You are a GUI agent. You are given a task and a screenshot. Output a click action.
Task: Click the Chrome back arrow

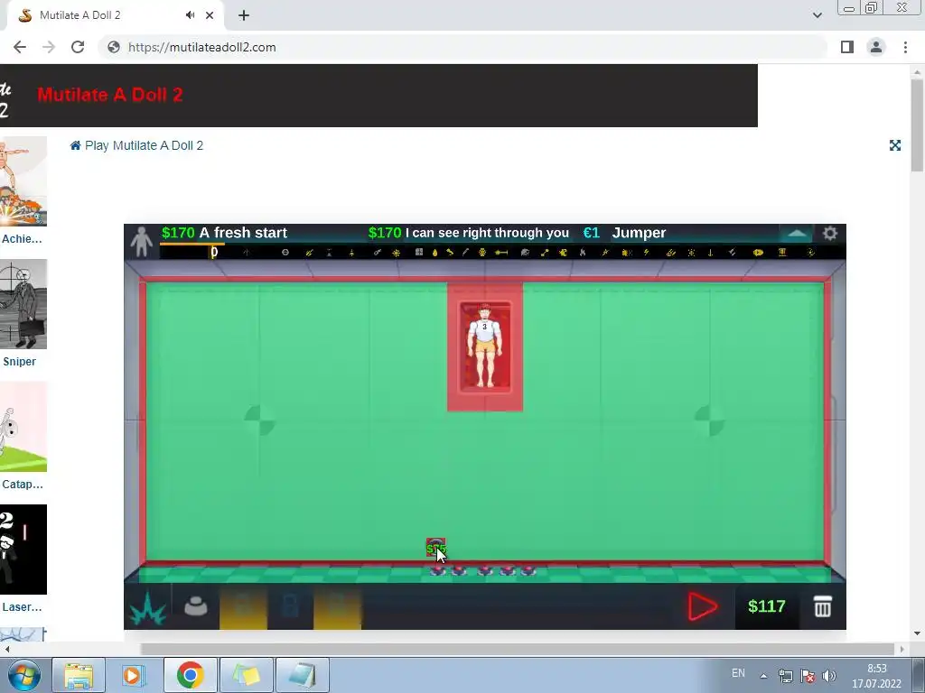(20, 47)
